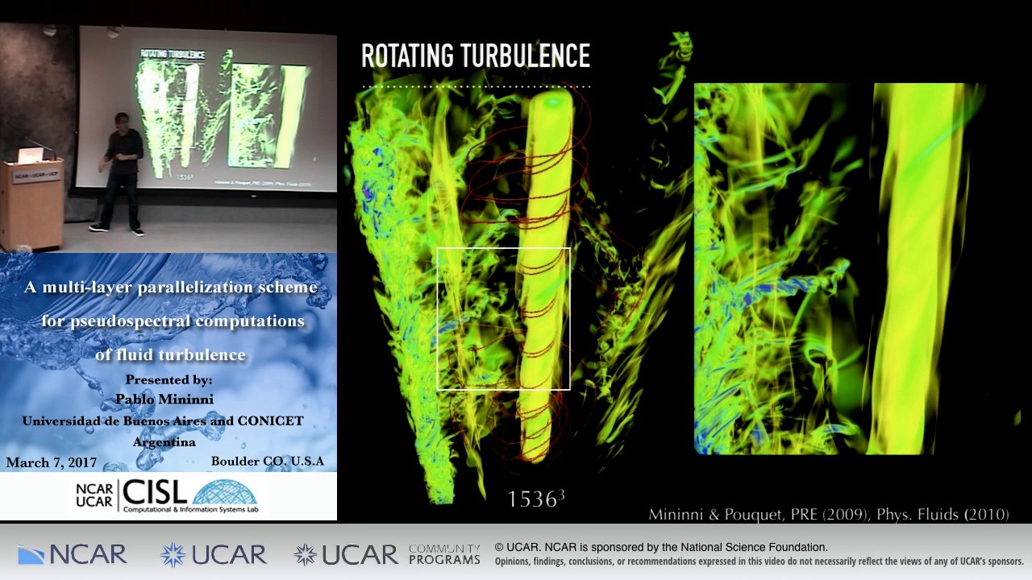Select the Boulder CO. U.S.A location text
This screenshot has height=580, width=1032.
pos(267,462)
